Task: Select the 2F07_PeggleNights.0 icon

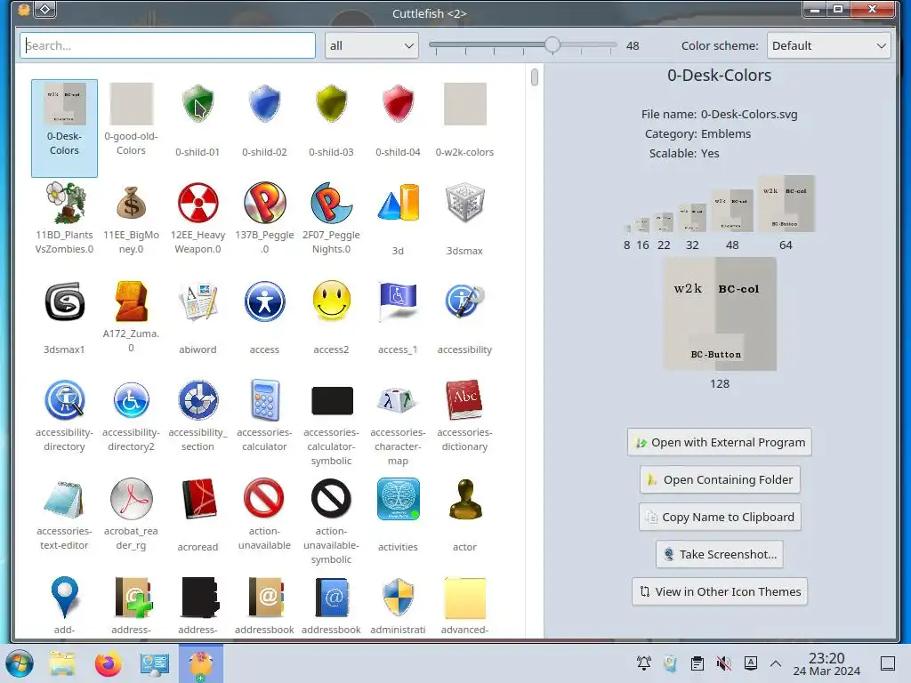Action: pos(331,203)
